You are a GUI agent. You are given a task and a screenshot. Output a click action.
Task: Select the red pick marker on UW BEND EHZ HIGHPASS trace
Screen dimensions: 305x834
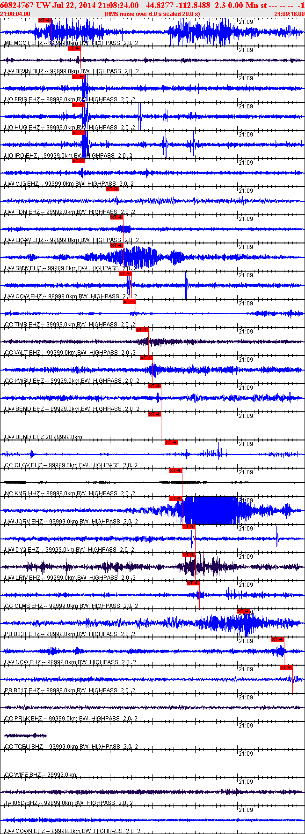point(155,386)
